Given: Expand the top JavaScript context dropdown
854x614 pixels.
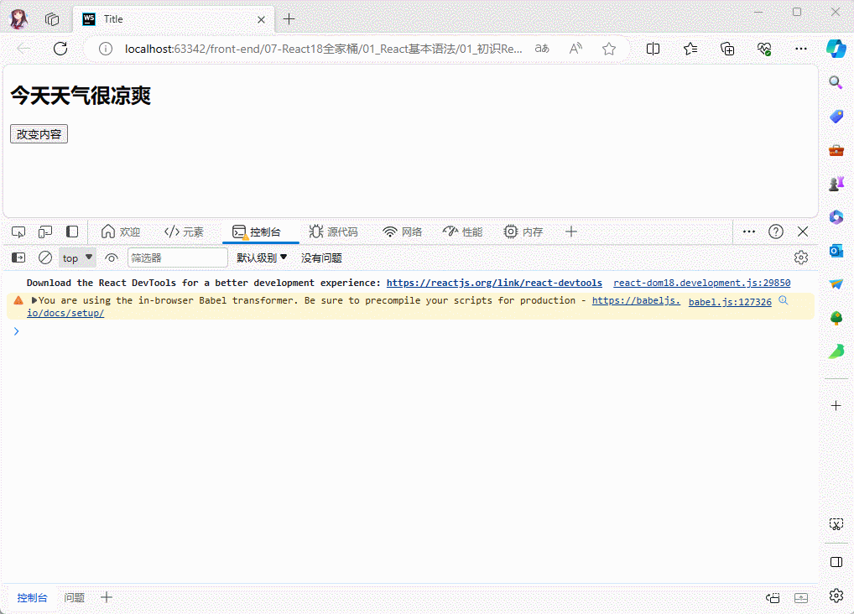Looking at the screenshot, I should (x=77, y=258).
